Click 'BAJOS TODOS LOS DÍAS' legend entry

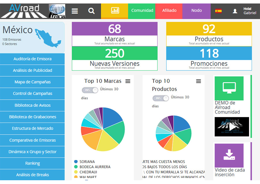pos(165,167)
